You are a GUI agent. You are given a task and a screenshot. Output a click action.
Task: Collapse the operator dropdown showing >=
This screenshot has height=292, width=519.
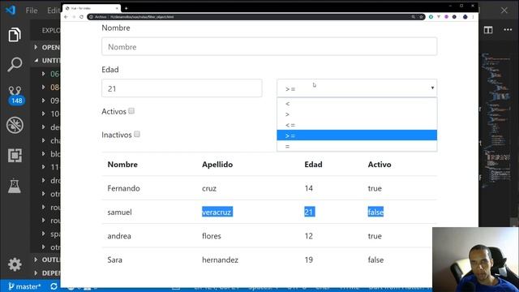[357, 88]
